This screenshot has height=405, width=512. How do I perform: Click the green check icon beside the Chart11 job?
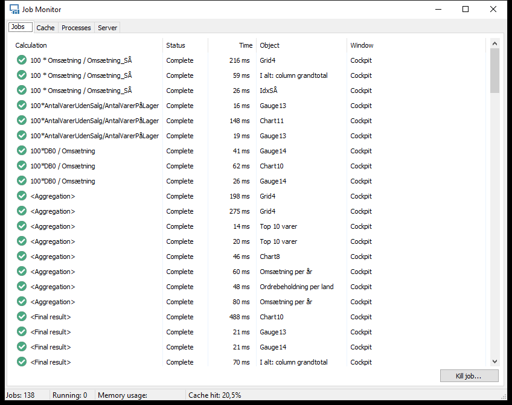pos(22,121)
